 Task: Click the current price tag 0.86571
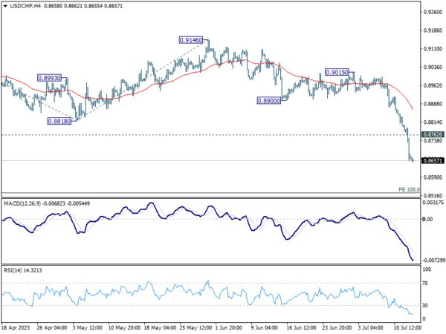coord(433,160)
